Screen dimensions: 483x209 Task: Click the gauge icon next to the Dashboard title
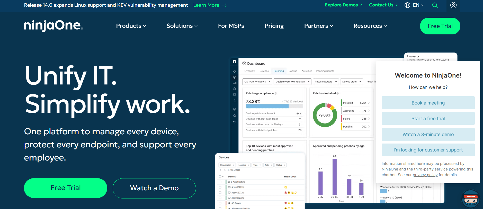click(x=244, y=63)
